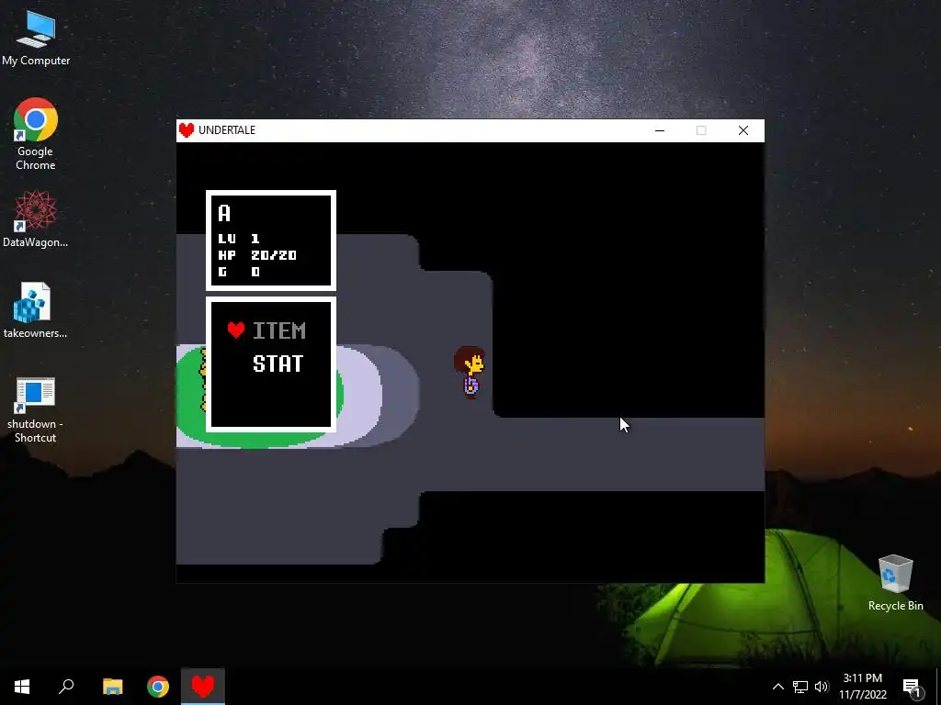941x705 pixels.
Task: Select STAT in the Undertale menu
Action: [278, 364]
